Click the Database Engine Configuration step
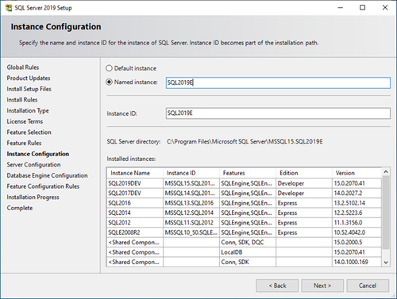397x299 pixels. pos(47,175)
